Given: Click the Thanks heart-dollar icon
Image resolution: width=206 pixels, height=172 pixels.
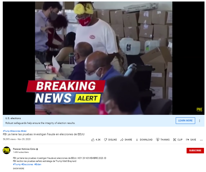Looking at the screenshot, I should click(158, 140).
